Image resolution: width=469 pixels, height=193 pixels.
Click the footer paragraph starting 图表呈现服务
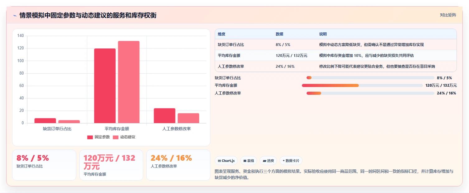(x=334, y=175)
